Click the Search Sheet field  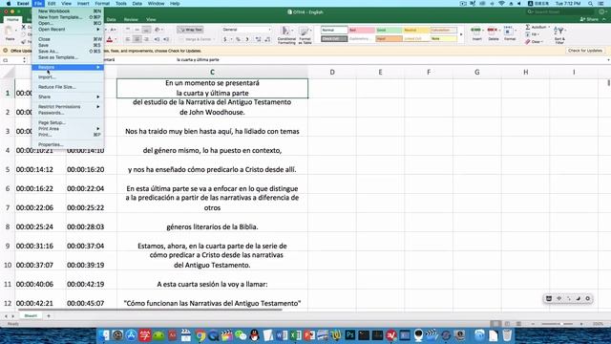click(561, 12)
